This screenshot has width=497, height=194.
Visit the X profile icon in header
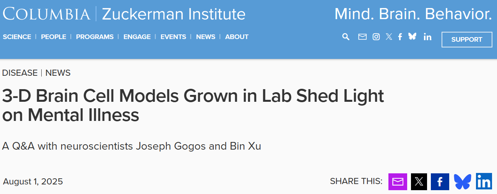coord(389,37)
